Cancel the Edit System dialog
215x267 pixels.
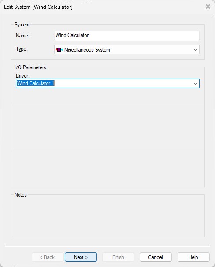(156, 257)
